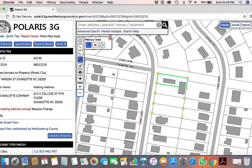Viewport: 252px width, 168px height.
Task: Close the Markup Tools panel
Action: pyautogui.click(x=110, y=39)
